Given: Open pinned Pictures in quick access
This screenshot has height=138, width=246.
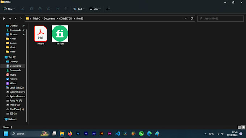Looking at the screenshot, I should coord(14,34).
